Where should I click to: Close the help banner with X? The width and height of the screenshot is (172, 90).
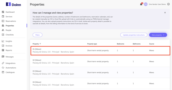pos(165,13)
